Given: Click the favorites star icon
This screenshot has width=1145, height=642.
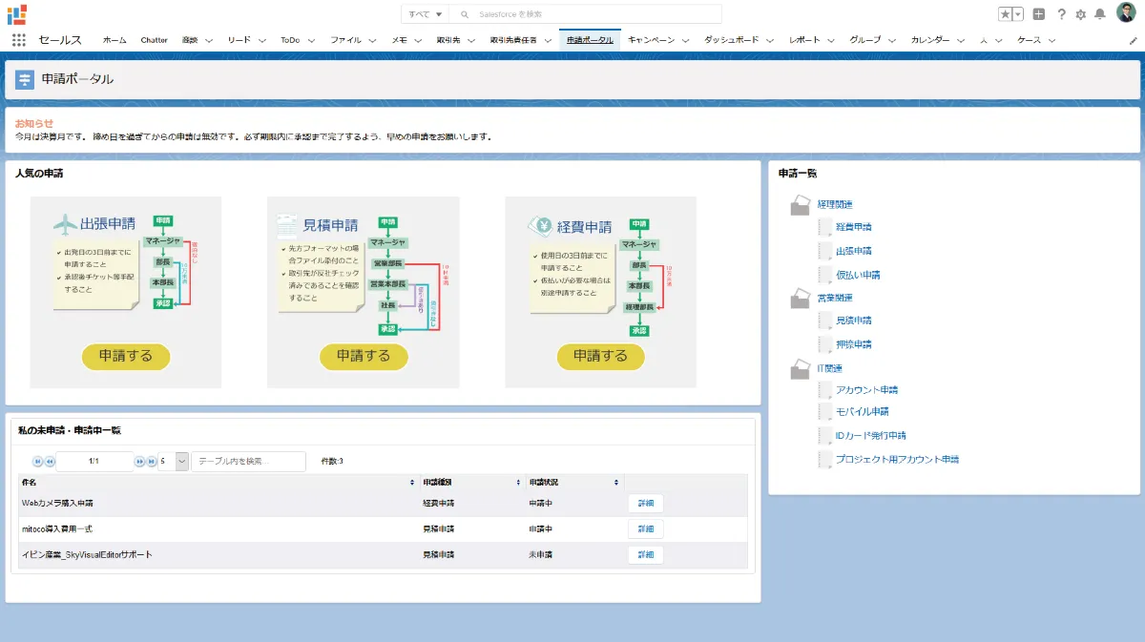Looking at the screenshot, I should tap(1006, 14).
